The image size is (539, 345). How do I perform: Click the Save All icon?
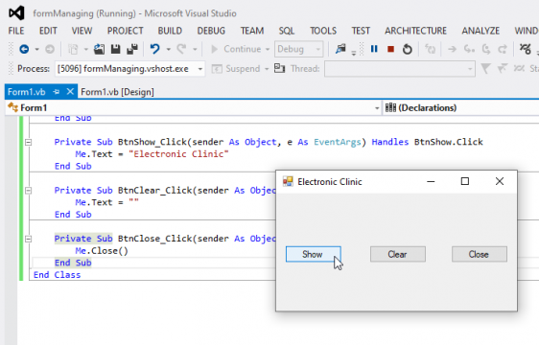coord(132,49)
